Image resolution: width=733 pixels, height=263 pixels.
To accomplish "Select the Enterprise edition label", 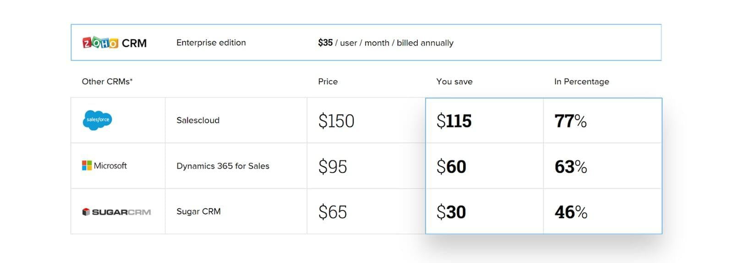I will 211,43.
